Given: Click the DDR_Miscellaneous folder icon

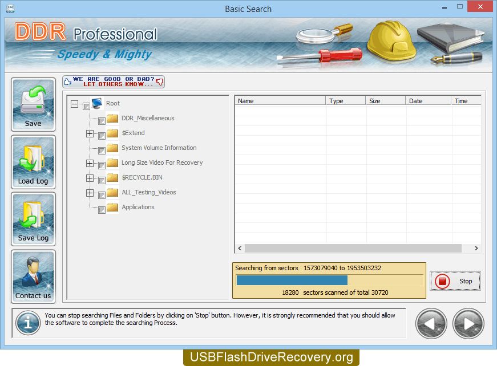Looking at the screenshot, I should pyautogui.click(x=112, y=118).
